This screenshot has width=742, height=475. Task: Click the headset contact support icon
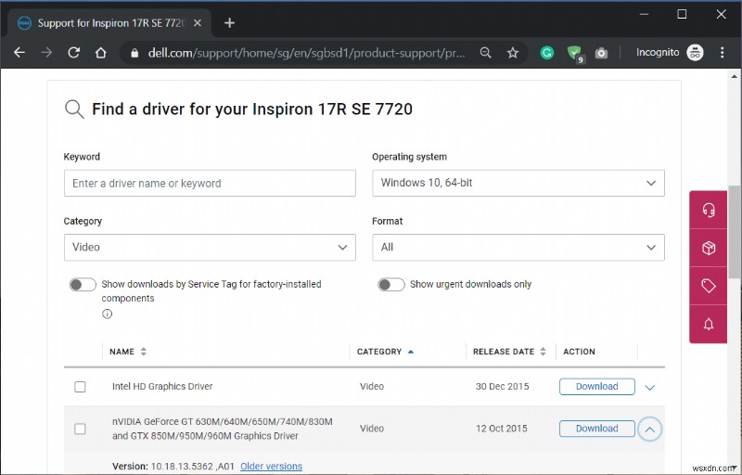709,210
